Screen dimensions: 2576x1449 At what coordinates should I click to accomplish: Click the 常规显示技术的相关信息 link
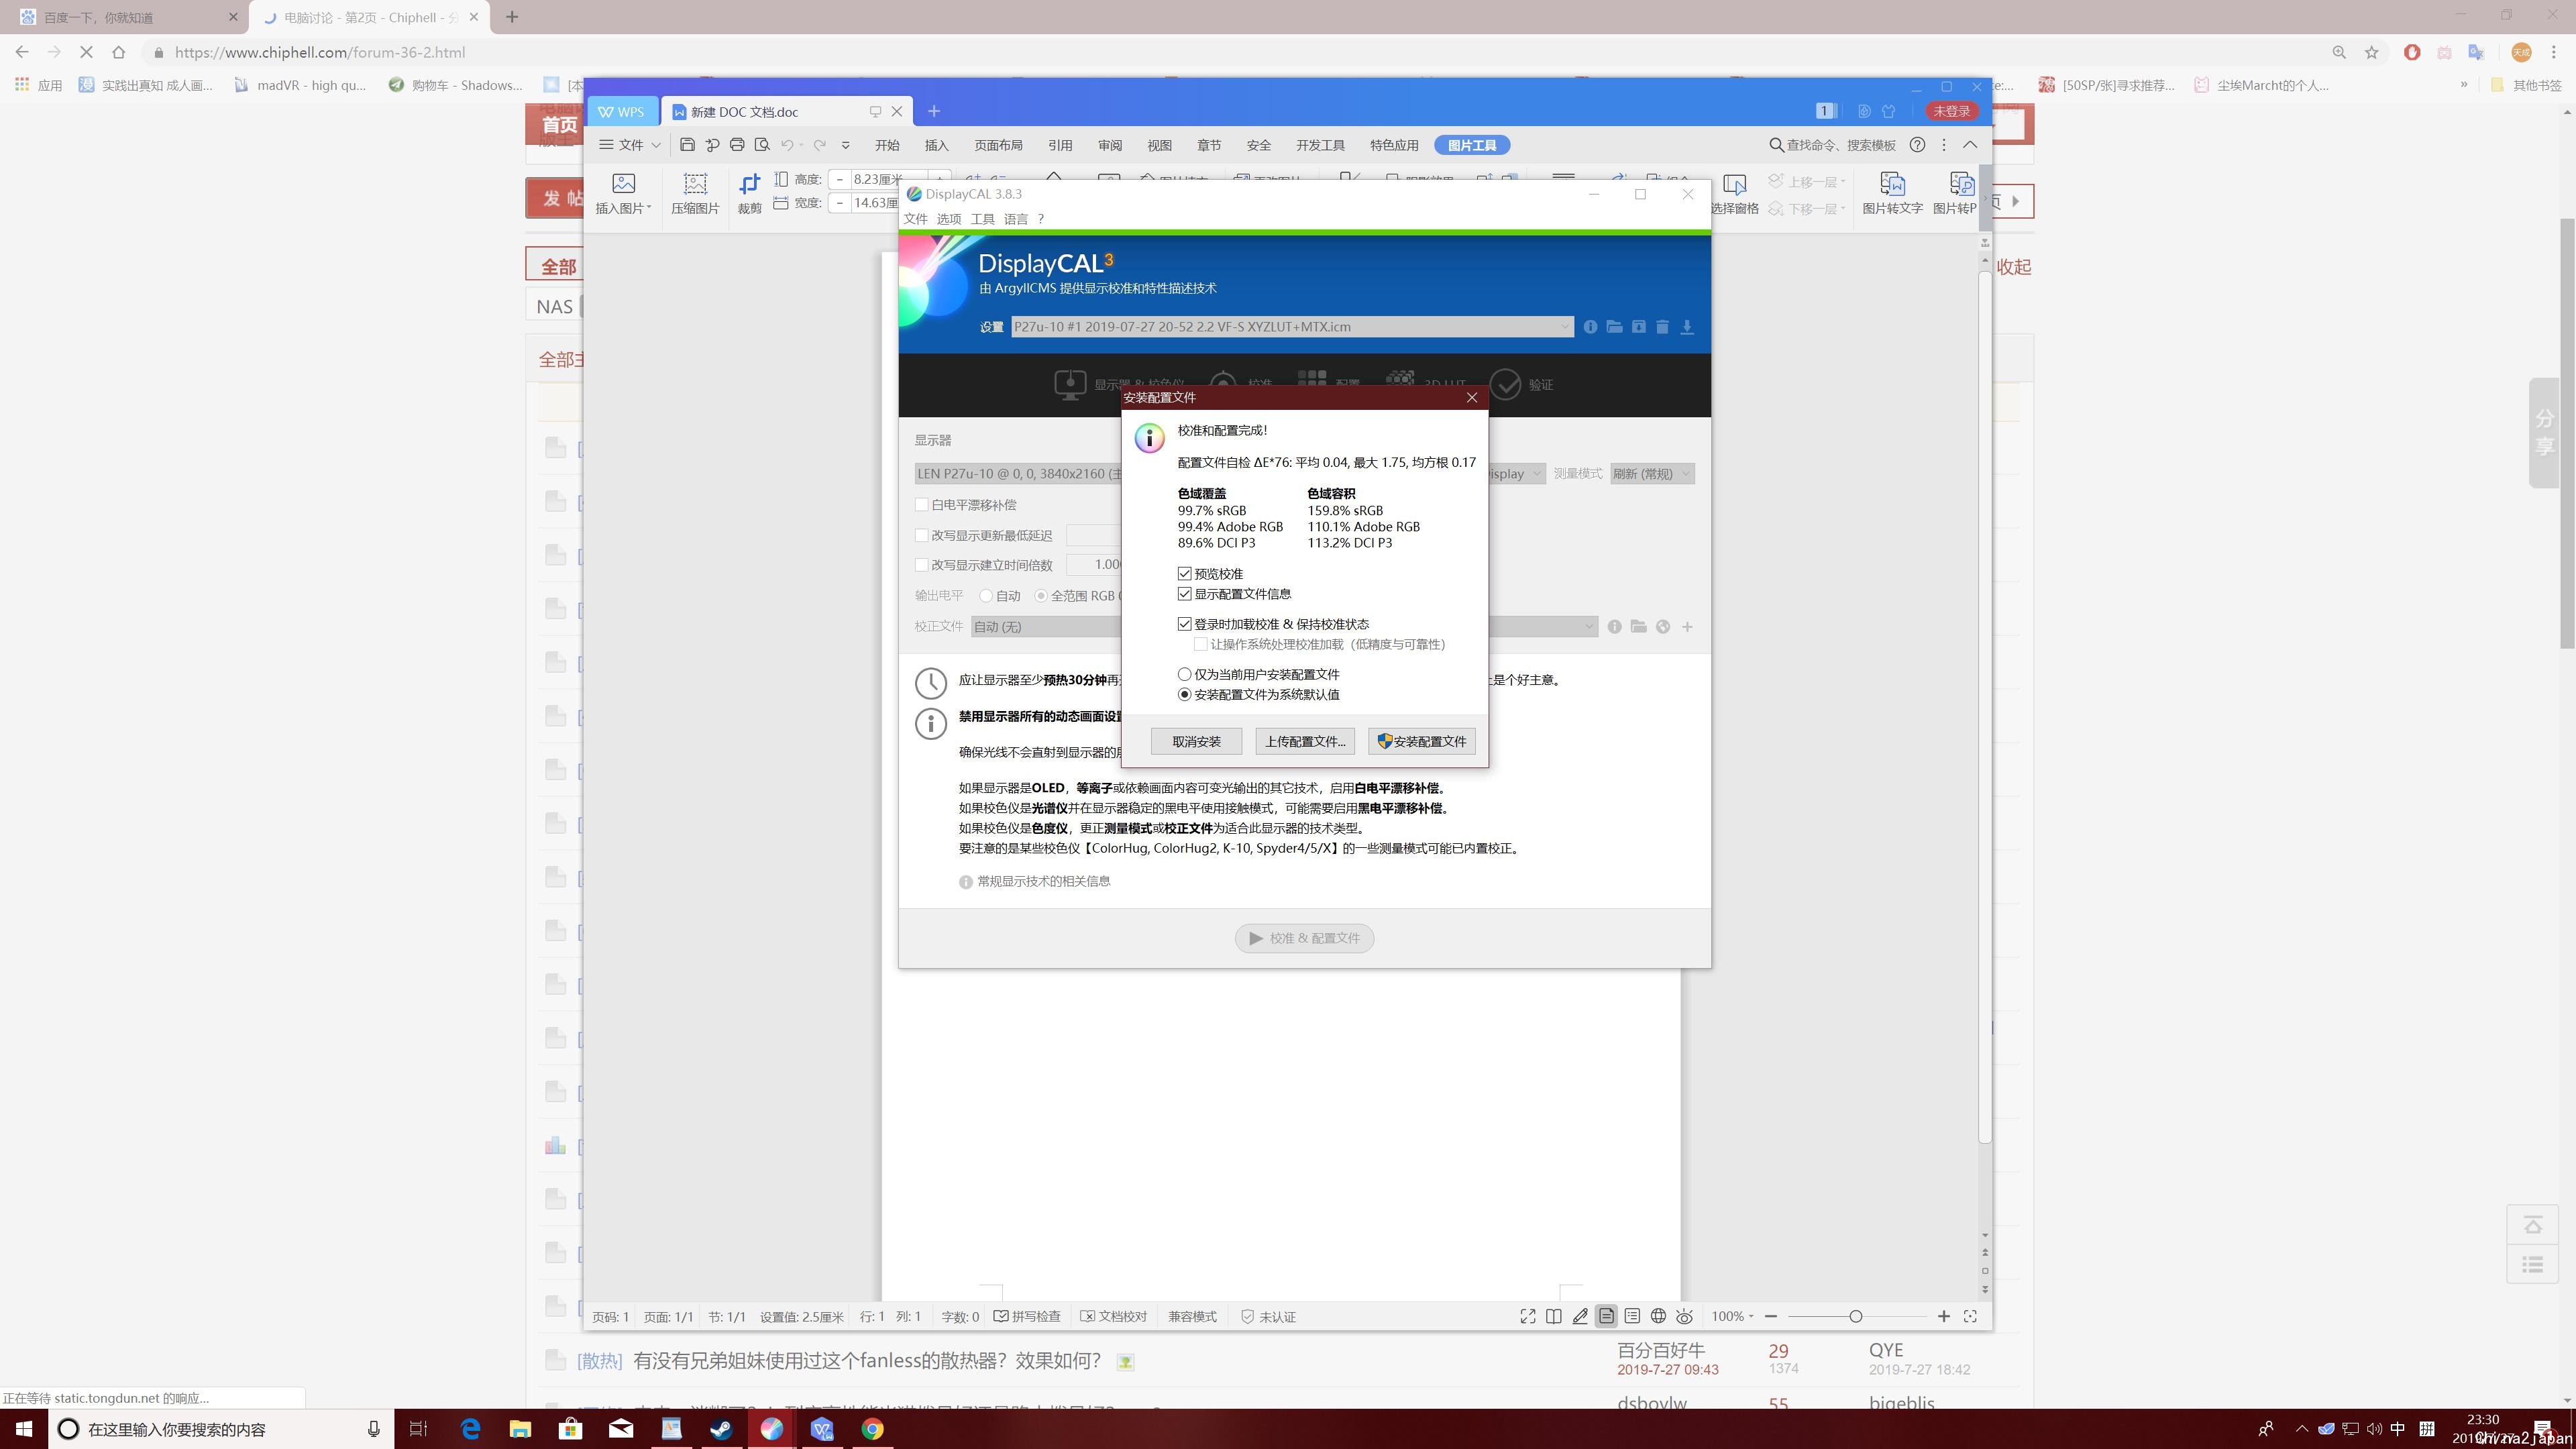[x=1043, y=881]
